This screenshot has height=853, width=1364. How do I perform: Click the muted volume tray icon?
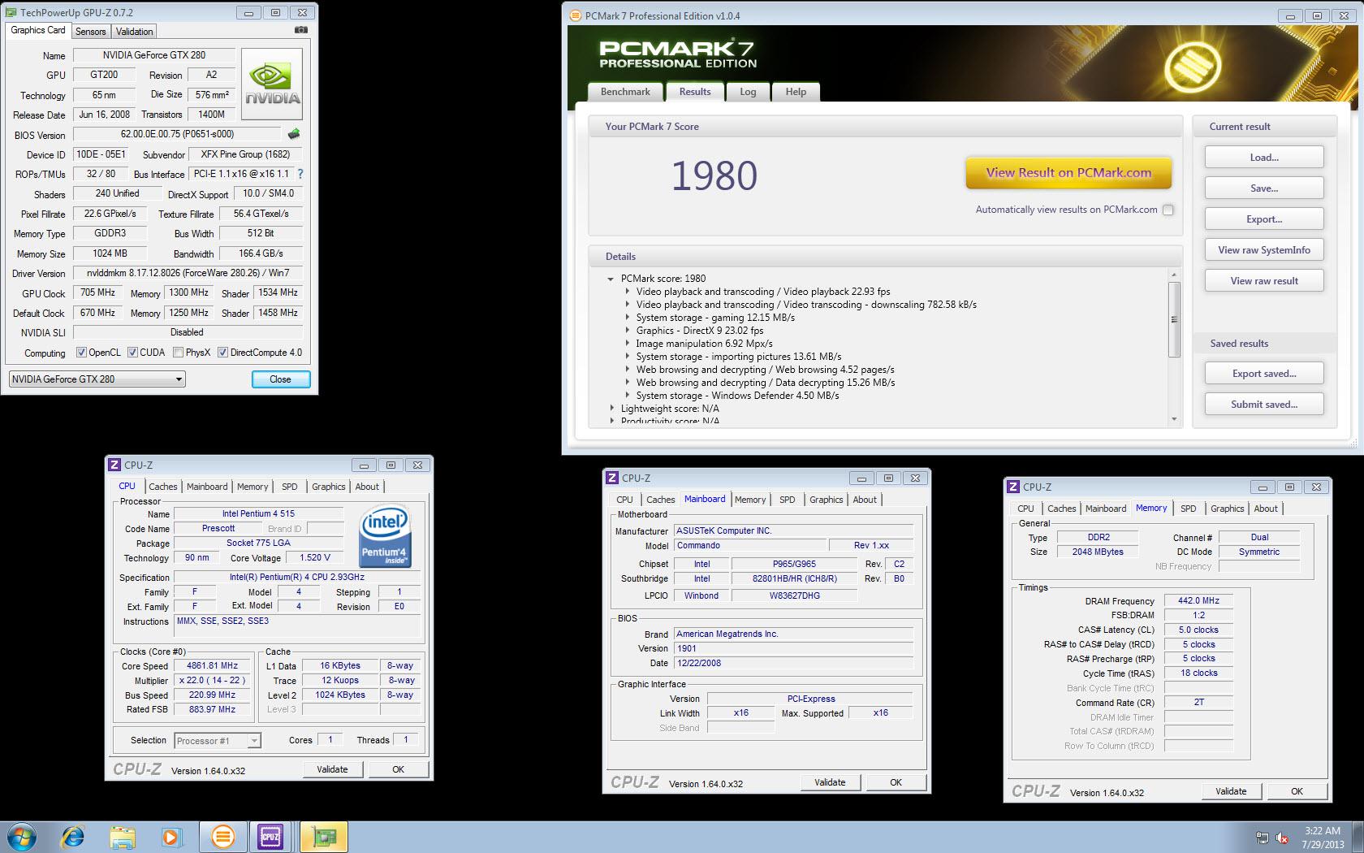click(x=1282, y=838)
